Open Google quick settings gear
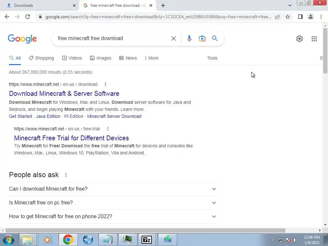The image size is (328, 246). point(299,39)
